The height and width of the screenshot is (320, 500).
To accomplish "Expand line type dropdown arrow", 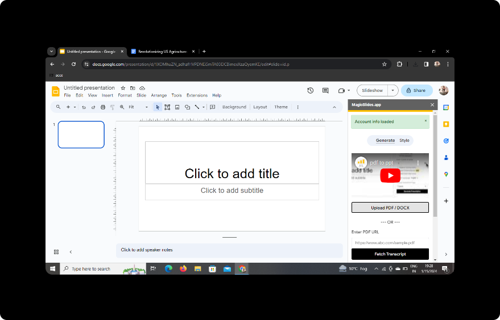I will click(x=204, y=107).
